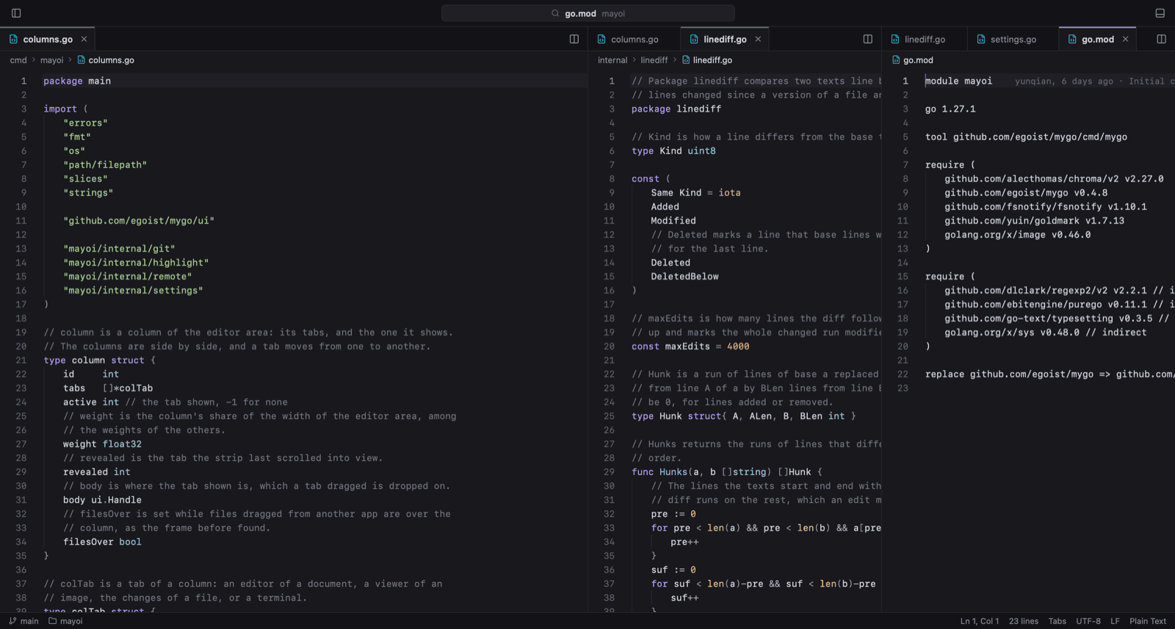Click the 'go 1.27.1' line in go.mod
Screen dimensions: 1175x629
pos(950,109)
